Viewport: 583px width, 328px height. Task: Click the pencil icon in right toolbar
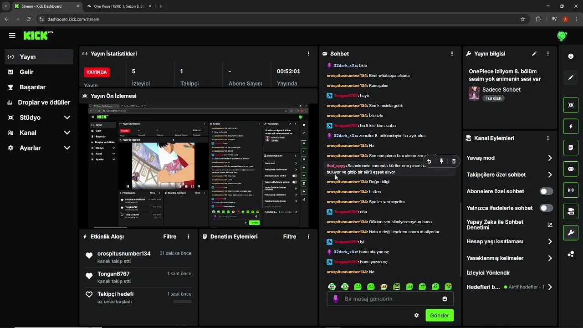571,77
